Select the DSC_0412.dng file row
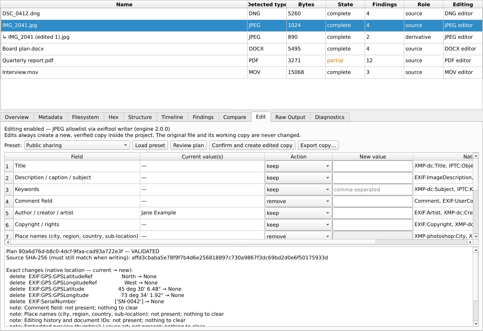The image size is (483, 331). click(x=242, y=14)
